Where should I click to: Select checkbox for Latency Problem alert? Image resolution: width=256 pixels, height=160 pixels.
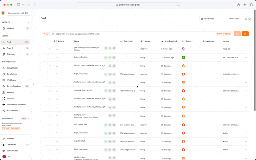(50, 58)
